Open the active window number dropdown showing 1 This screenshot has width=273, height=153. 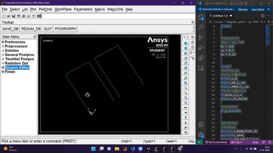click(186, 37)
